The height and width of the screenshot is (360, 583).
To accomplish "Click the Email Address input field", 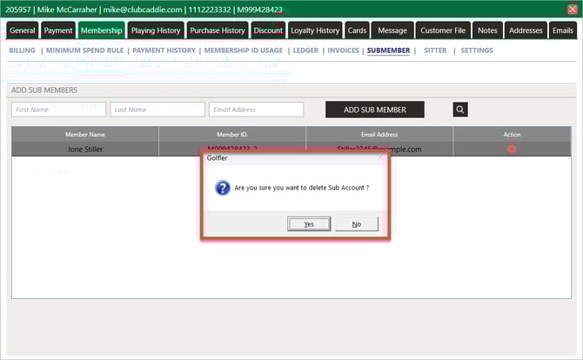I will (256, 110).
